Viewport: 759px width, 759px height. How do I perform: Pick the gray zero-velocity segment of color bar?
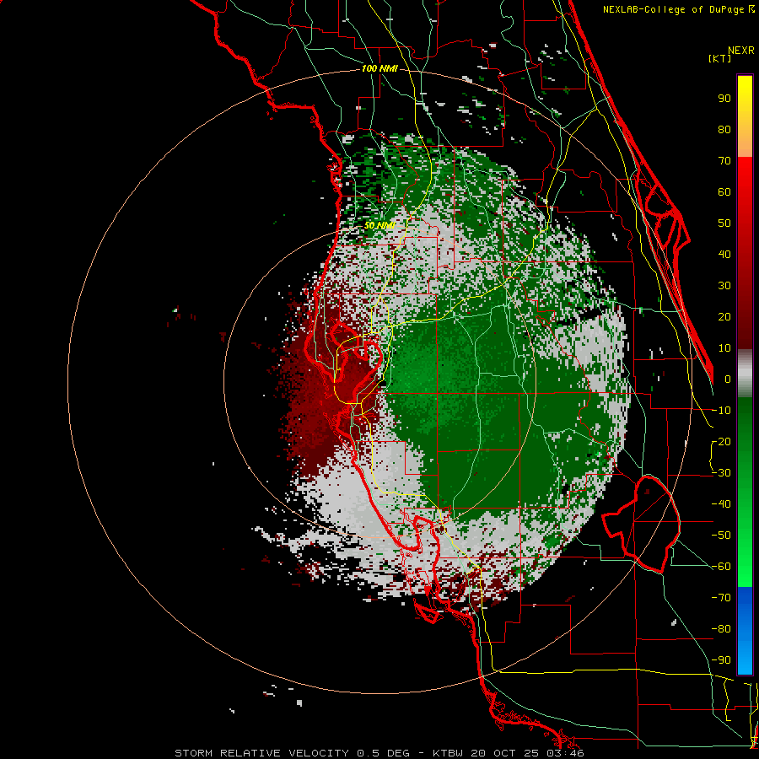point(745,374)
